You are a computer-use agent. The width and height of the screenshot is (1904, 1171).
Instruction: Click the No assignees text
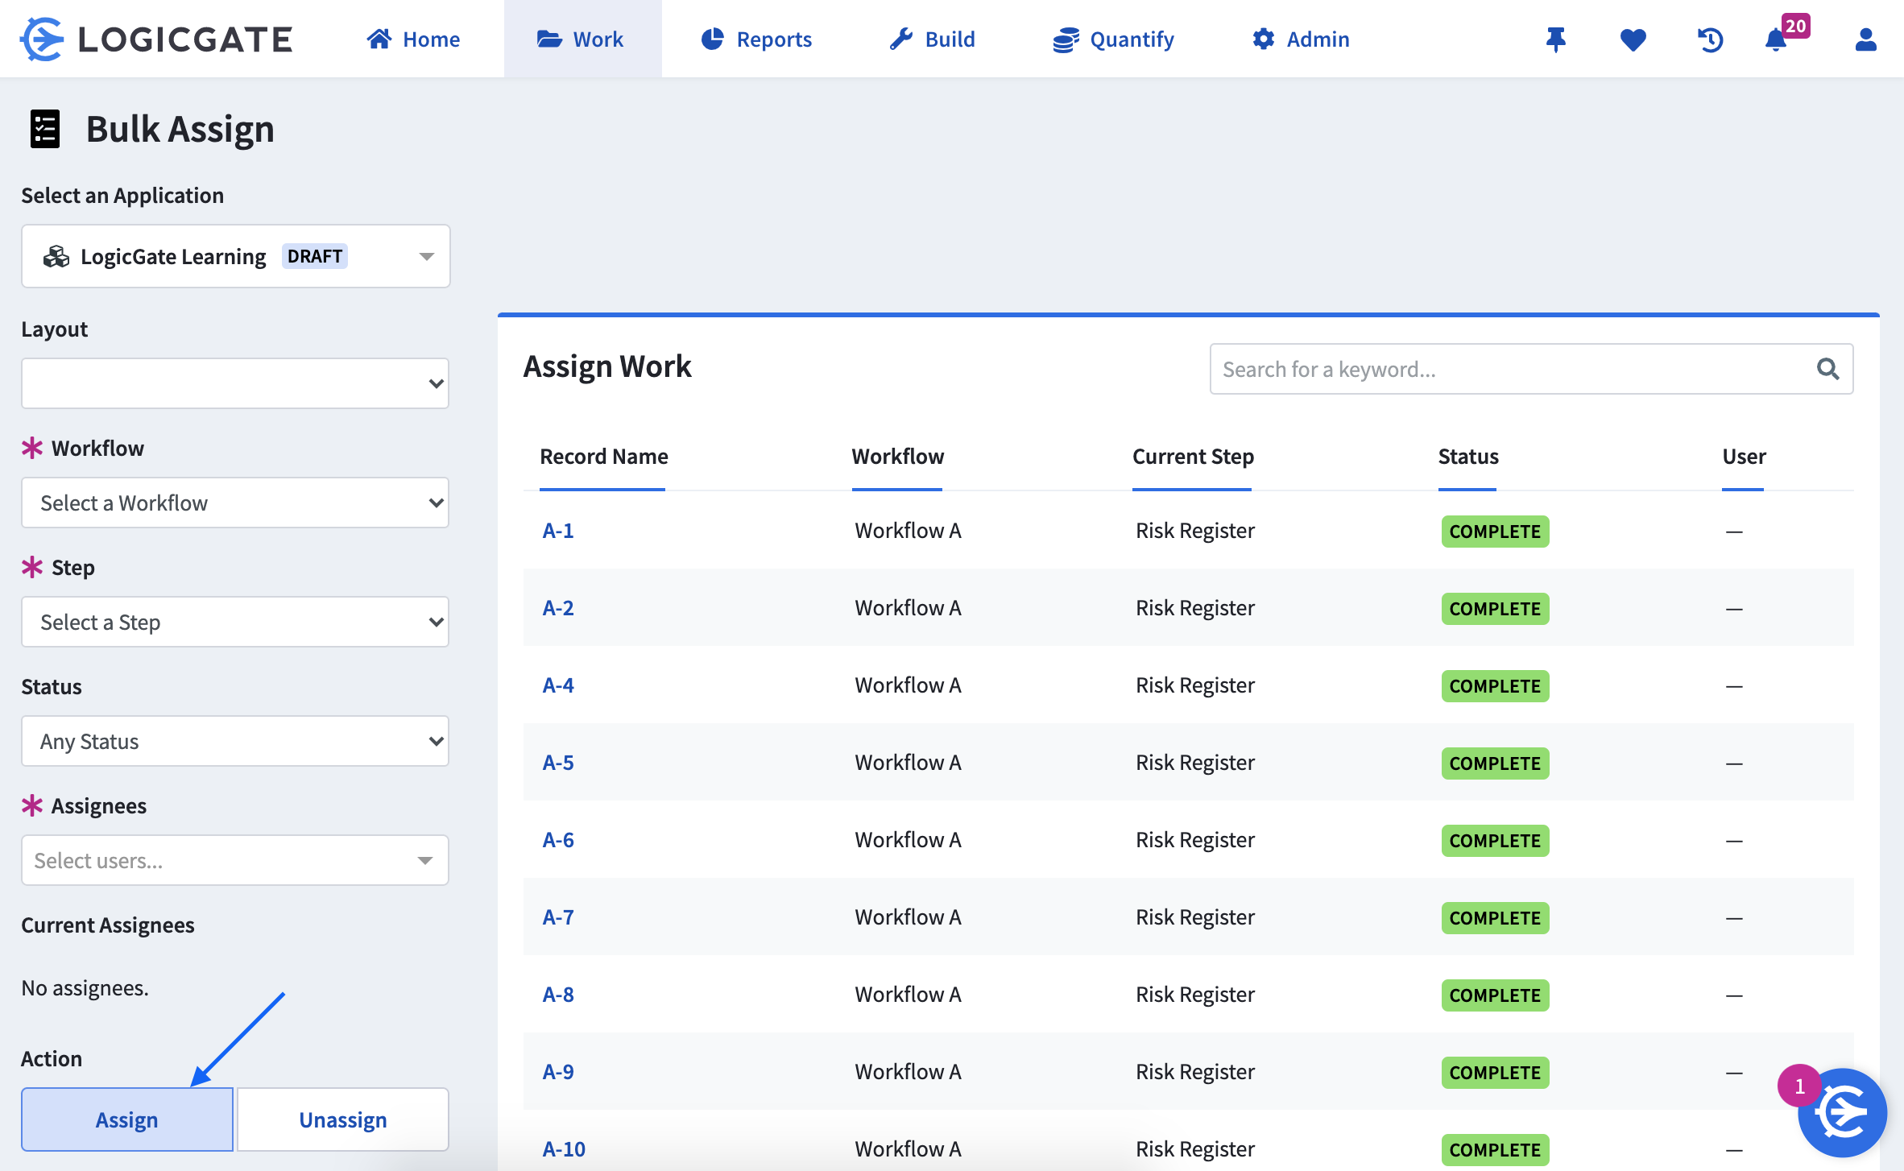[x=85, y=988]
